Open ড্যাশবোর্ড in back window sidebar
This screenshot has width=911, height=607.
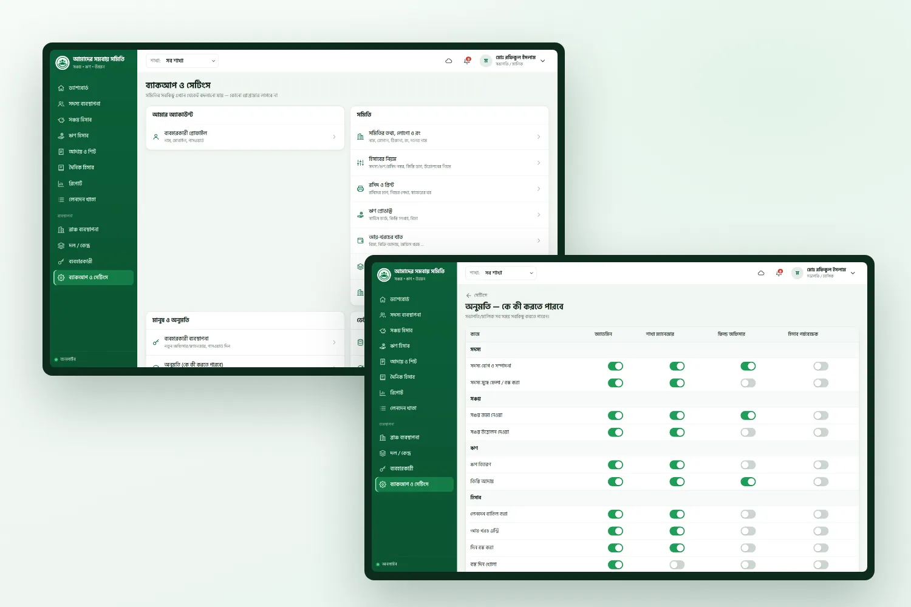click(94, 88)
